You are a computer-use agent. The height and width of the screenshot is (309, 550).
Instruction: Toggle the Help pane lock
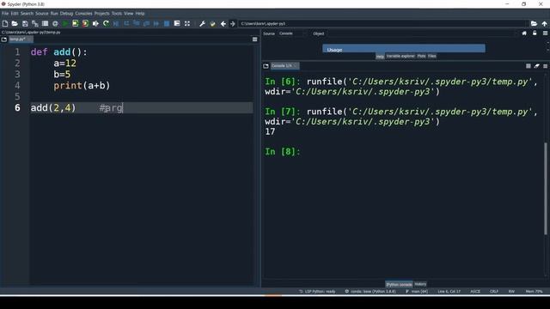(535, 33)
